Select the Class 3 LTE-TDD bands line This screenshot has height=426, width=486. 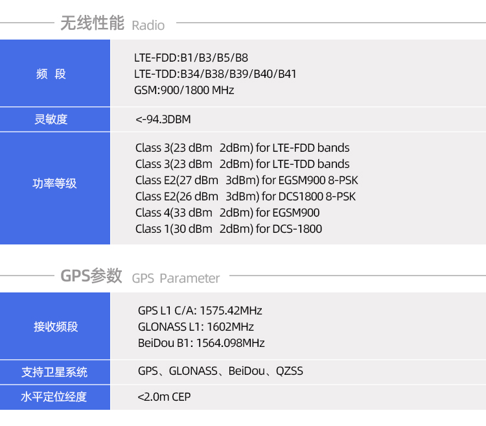click(242, 164)
